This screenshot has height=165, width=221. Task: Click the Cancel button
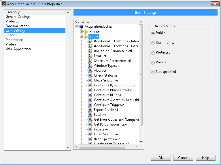tap(183, 158)
